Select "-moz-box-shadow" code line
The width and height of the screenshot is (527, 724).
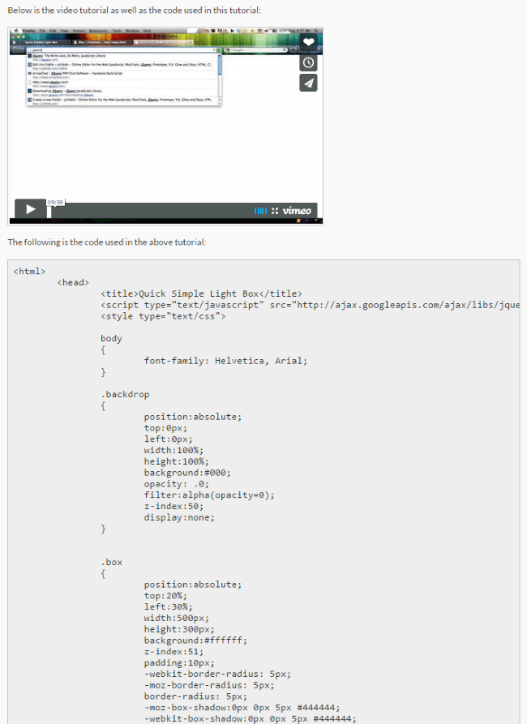242,707
